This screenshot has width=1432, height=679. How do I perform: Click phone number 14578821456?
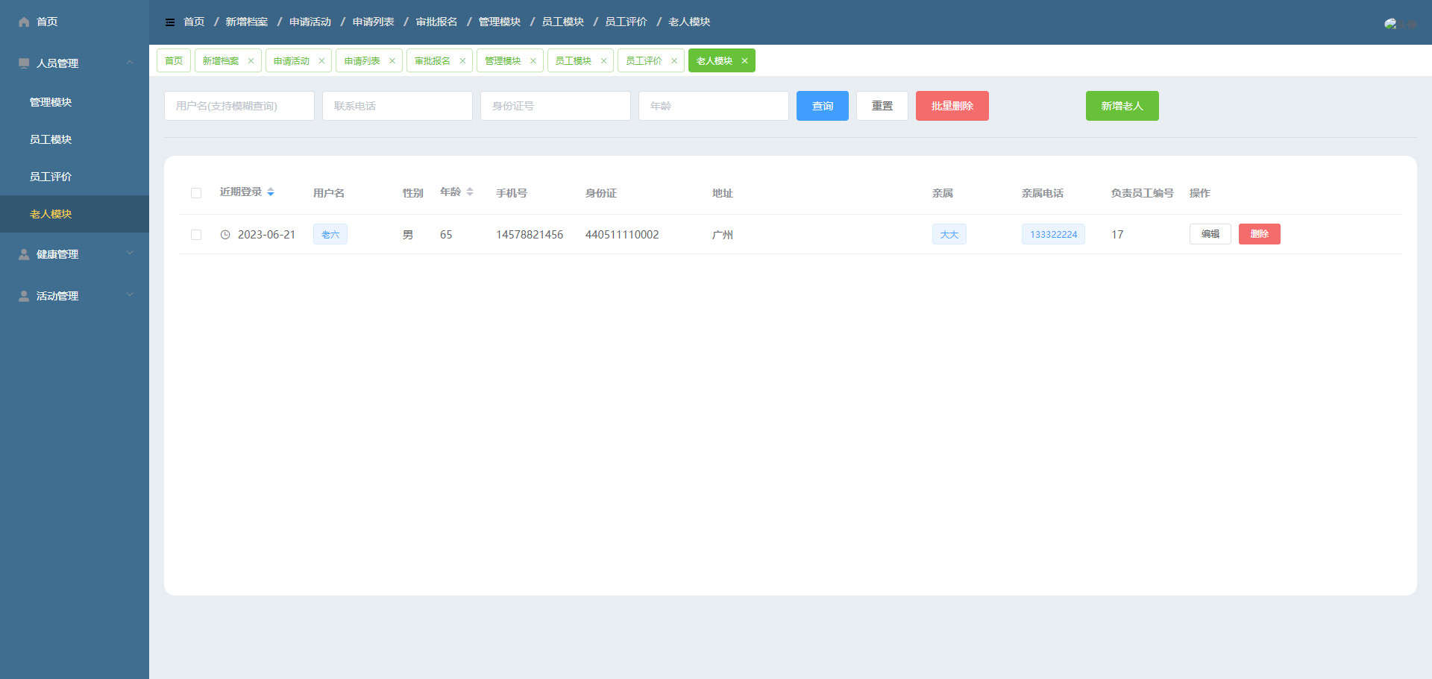(530, 235)
